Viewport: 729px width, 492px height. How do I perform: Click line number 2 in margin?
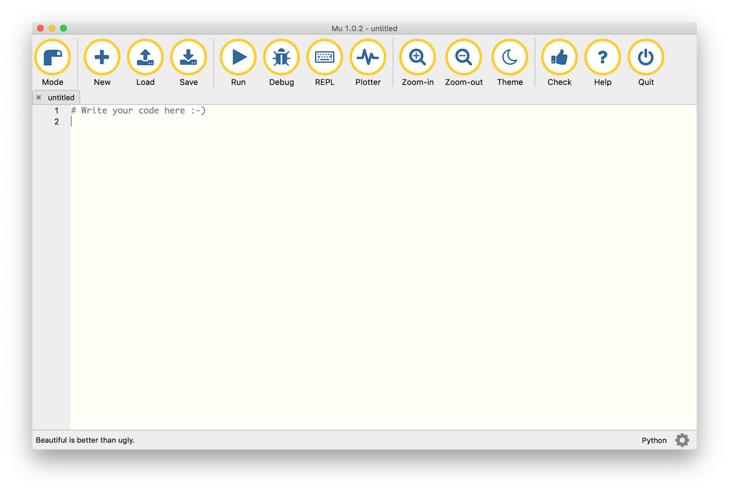point(57,122)
